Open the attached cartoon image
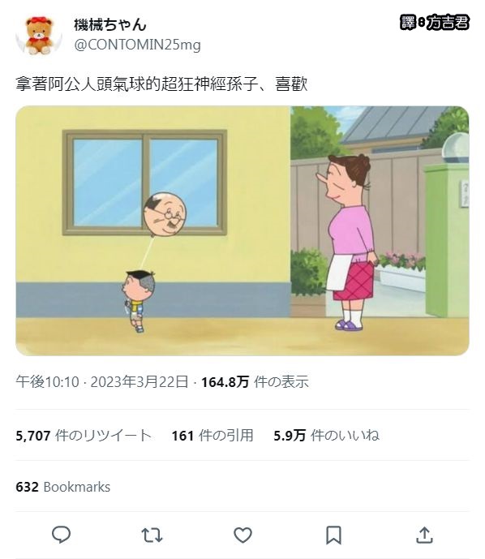Image resolution: width=485 pixels, height=559 pixels. pyautogui.click(x=242, y=230)
